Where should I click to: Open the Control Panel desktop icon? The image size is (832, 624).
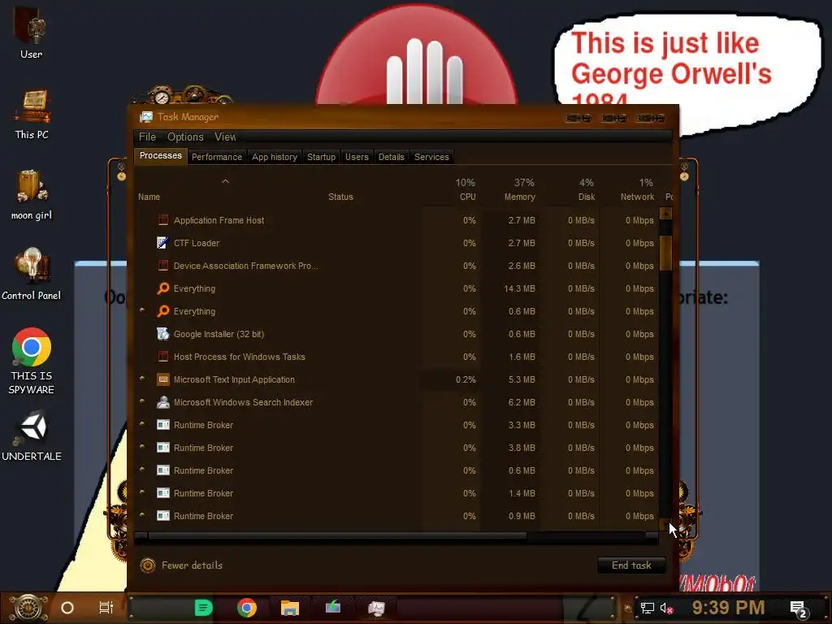tap(32, 275)
